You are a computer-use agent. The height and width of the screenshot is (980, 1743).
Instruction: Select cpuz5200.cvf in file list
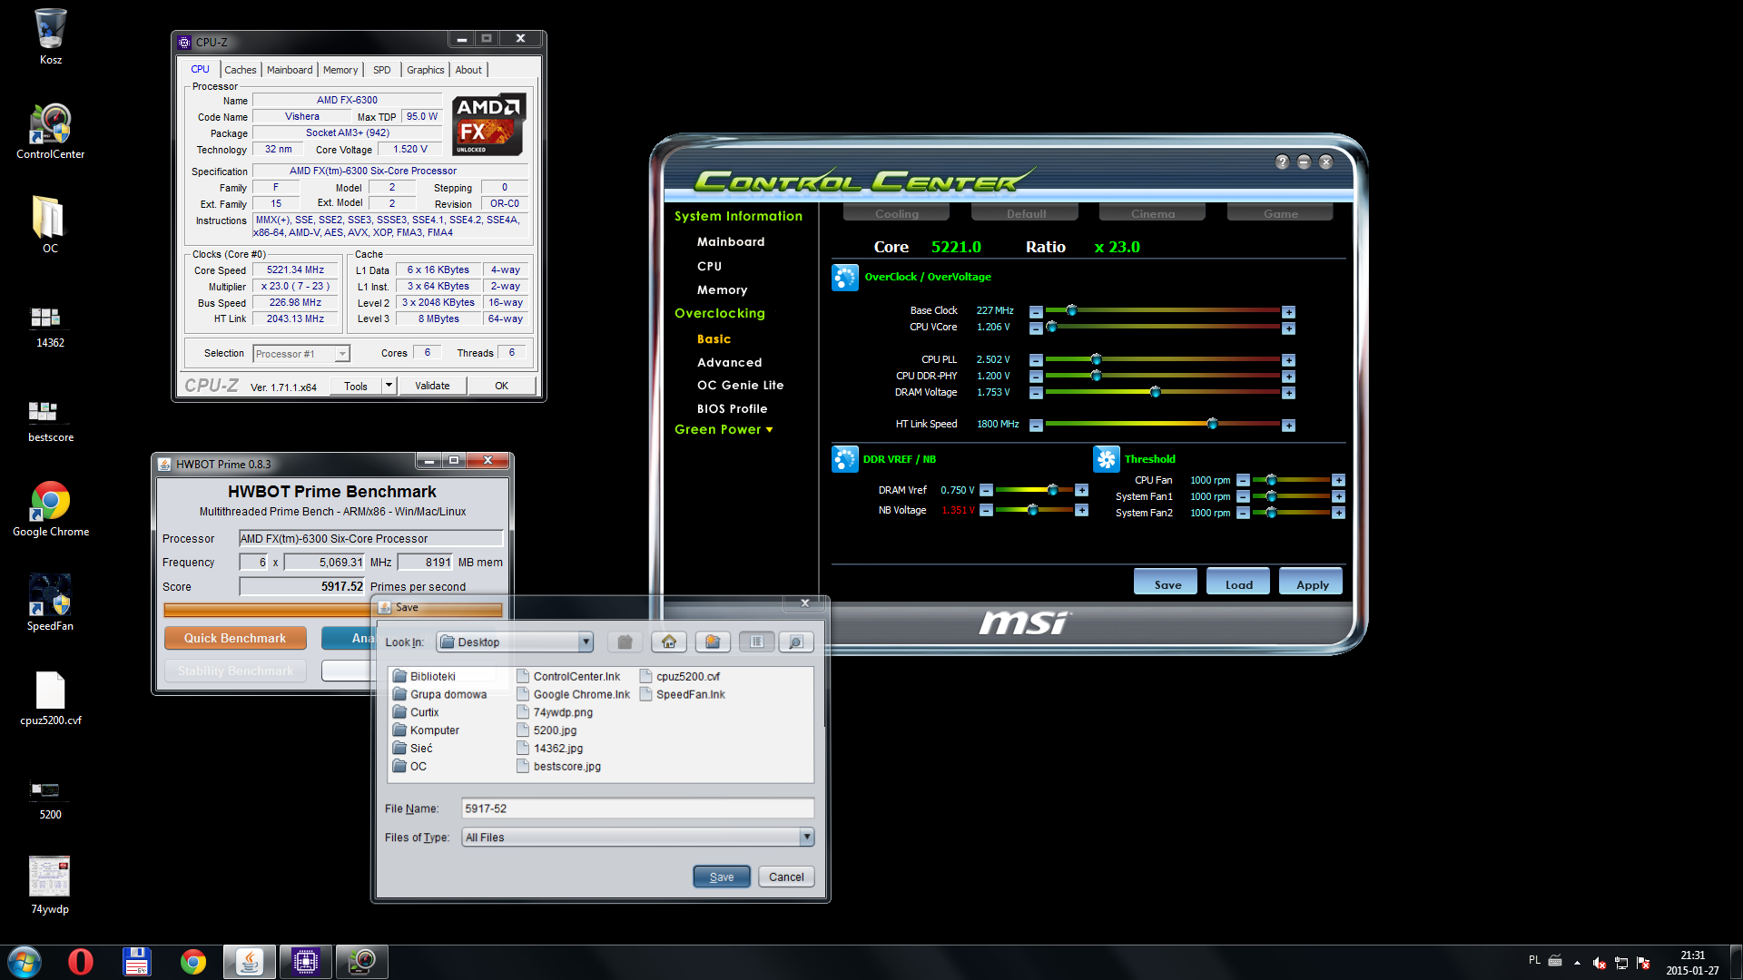click(680, 676)
